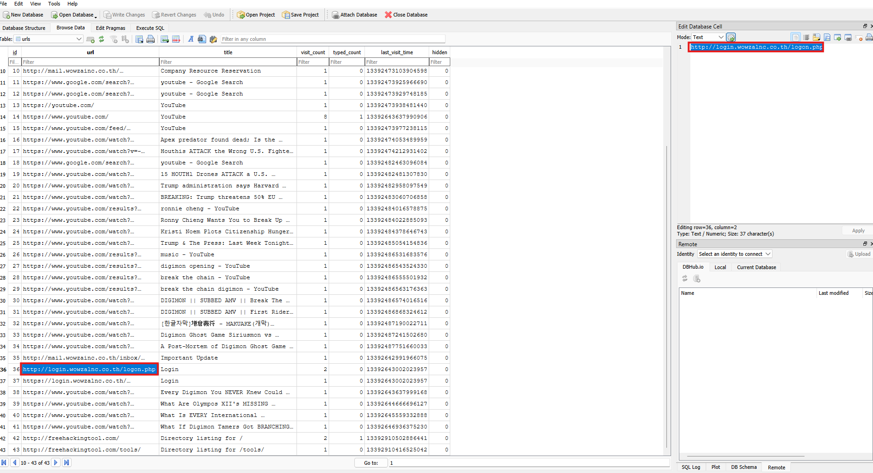Image resolution: width=873 pixels, height=473 pixels.
Task: Click the print table icon in browse toolbar
Action: (151, 39)
